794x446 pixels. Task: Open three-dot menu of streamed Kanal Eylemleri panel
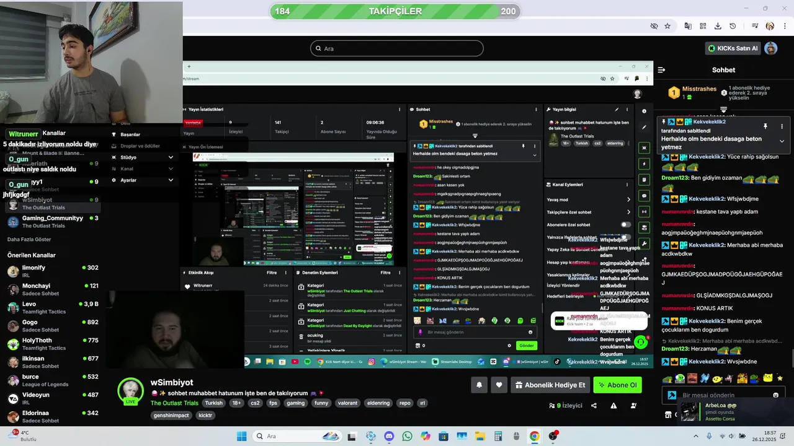tap(627, 185)
